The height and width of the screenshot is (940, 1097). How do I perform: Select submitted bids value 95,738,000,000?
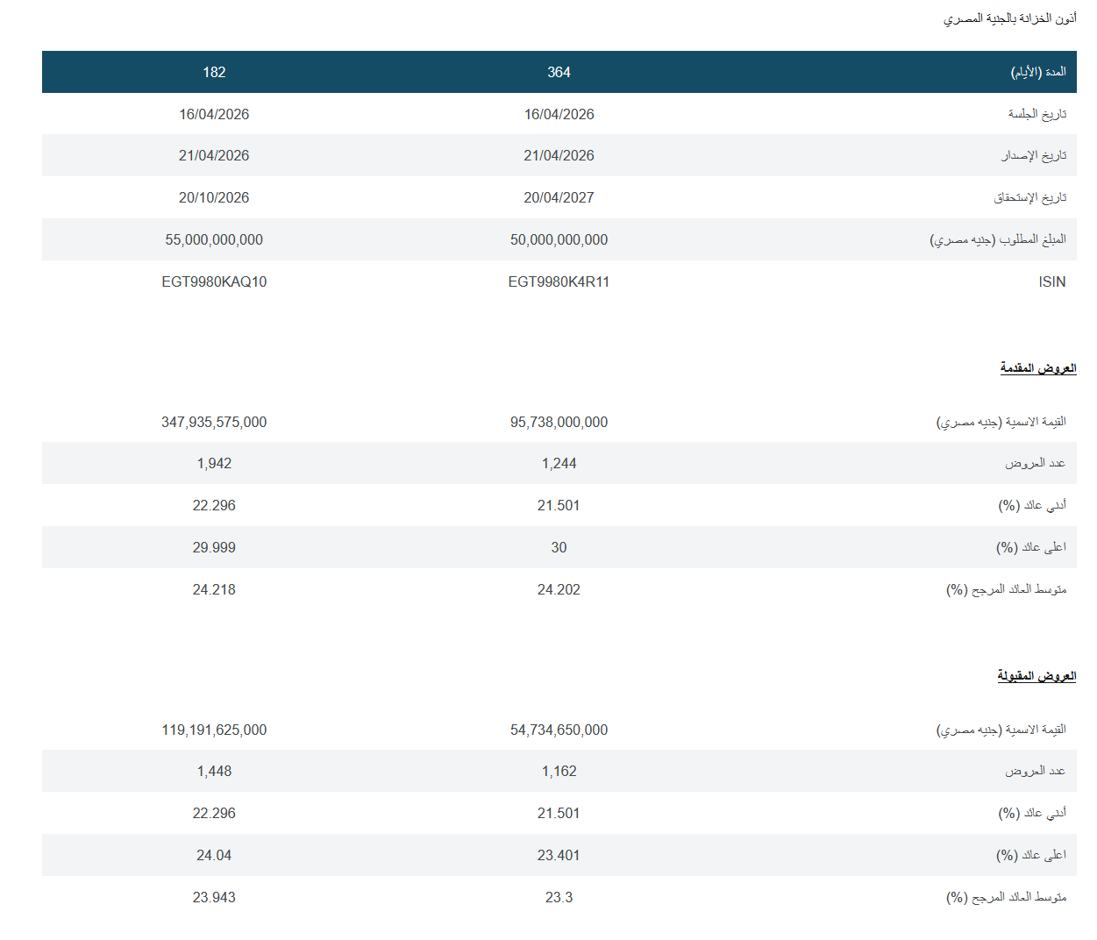point(559,422)
